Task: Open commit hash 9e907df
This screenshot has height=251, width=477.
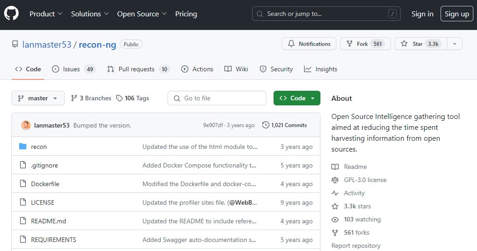Action: pyautogui.click(x=213, y=125)
